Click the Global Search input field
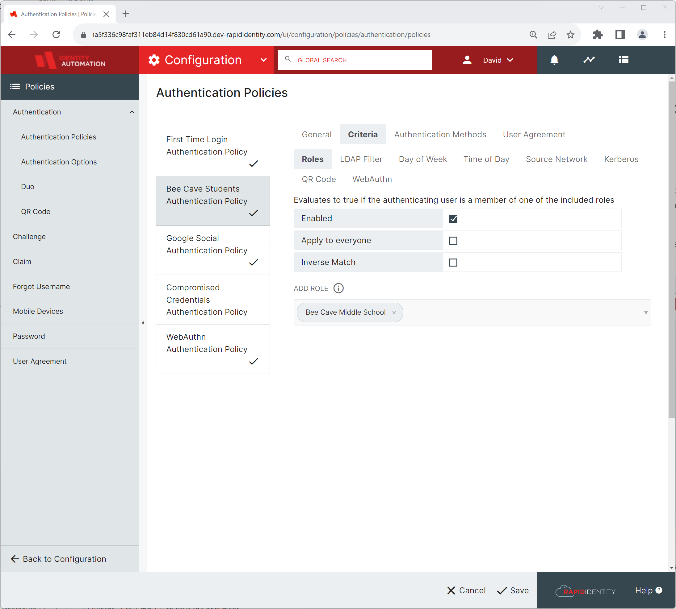 pos(355,60)
